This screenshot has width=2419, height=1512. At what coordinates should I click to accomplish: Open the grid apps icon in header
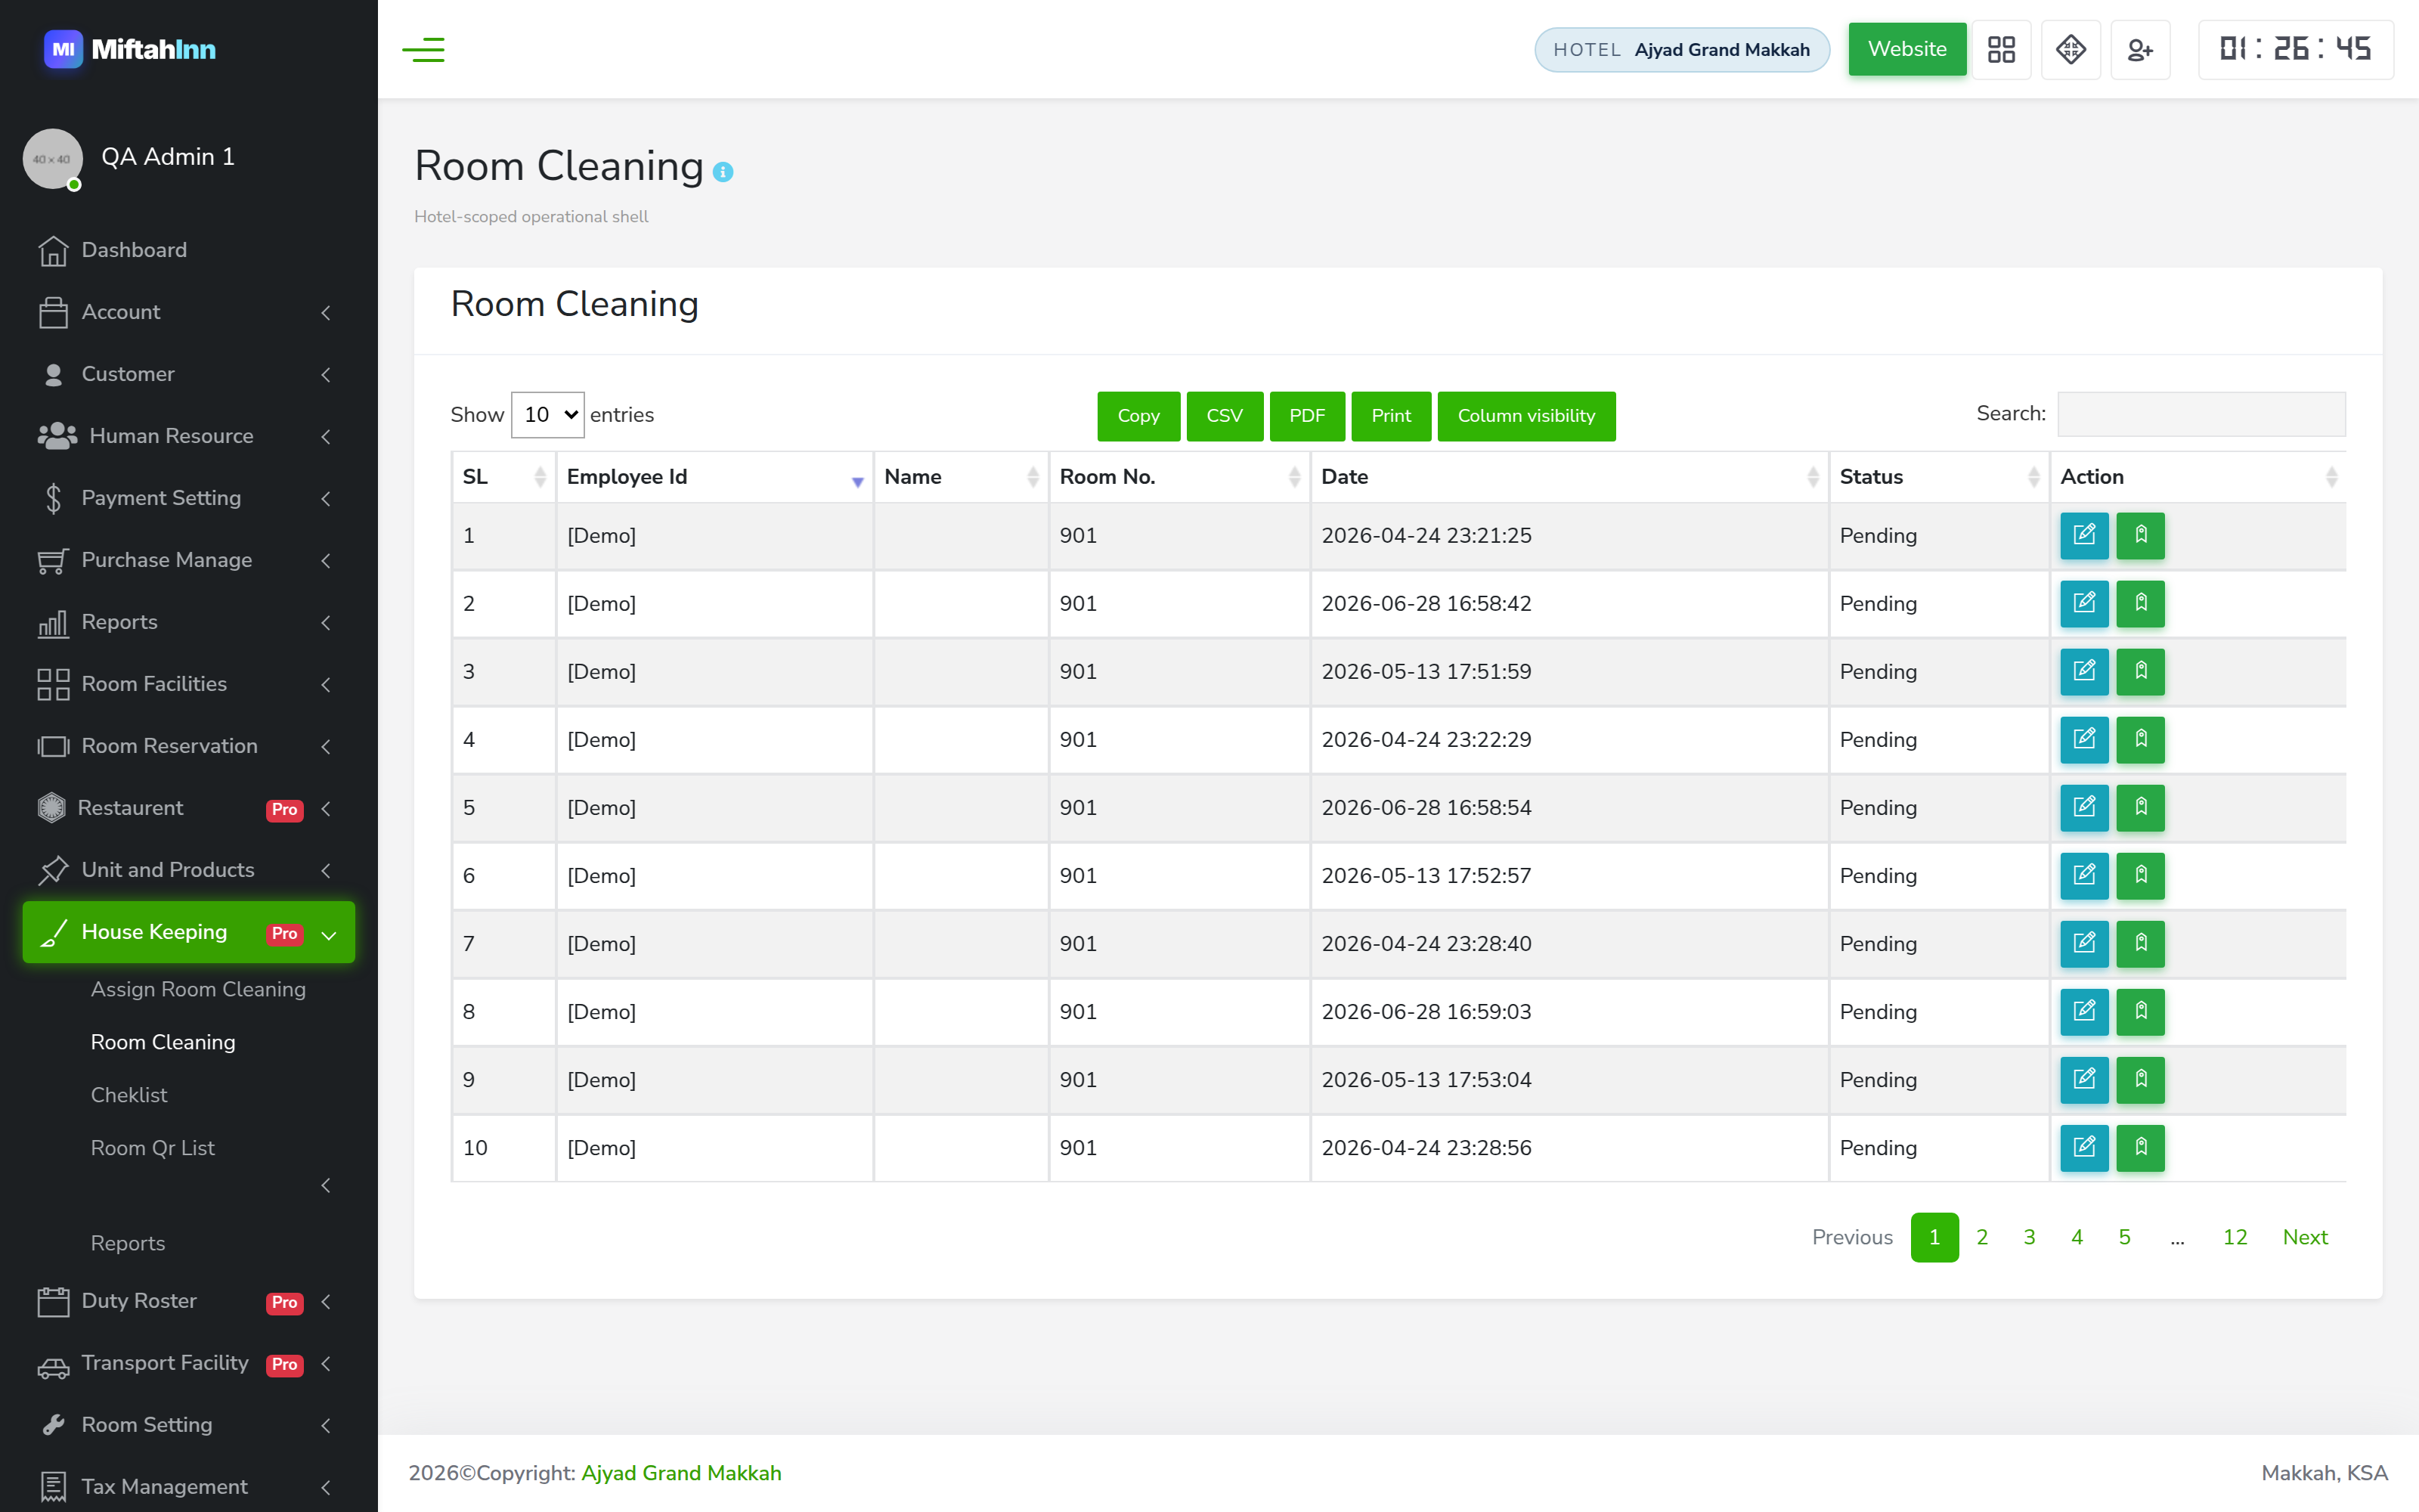(x=2001, y=49)
